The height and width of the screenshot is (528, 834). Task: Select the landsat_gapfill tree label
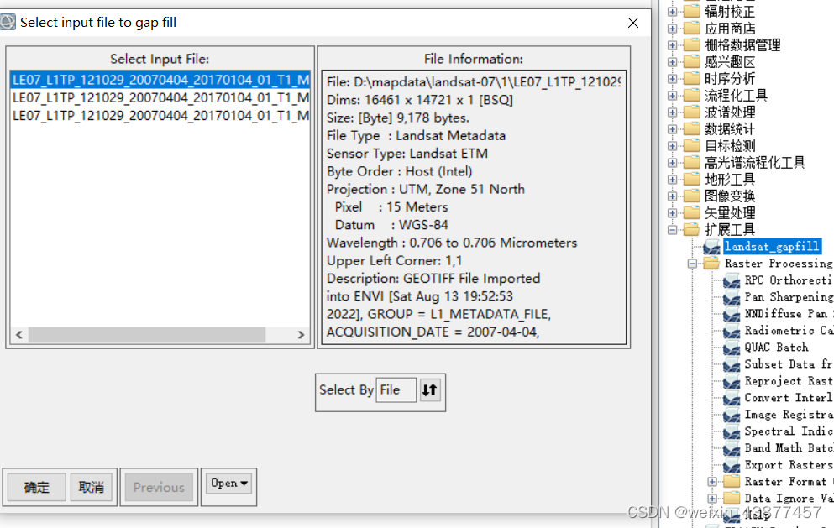pyautogui.click(x=773, y=246)
